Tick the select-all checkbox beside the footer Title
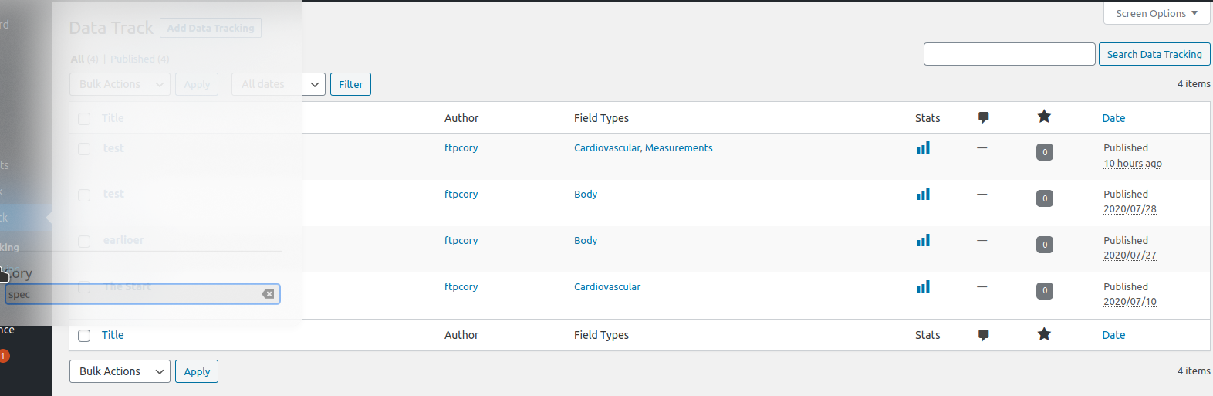1213x396 pixels. click(x=85, y=336)
